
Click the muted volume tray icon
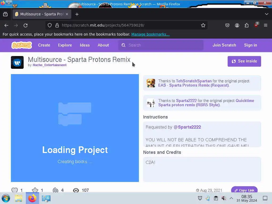coord(224,198)
